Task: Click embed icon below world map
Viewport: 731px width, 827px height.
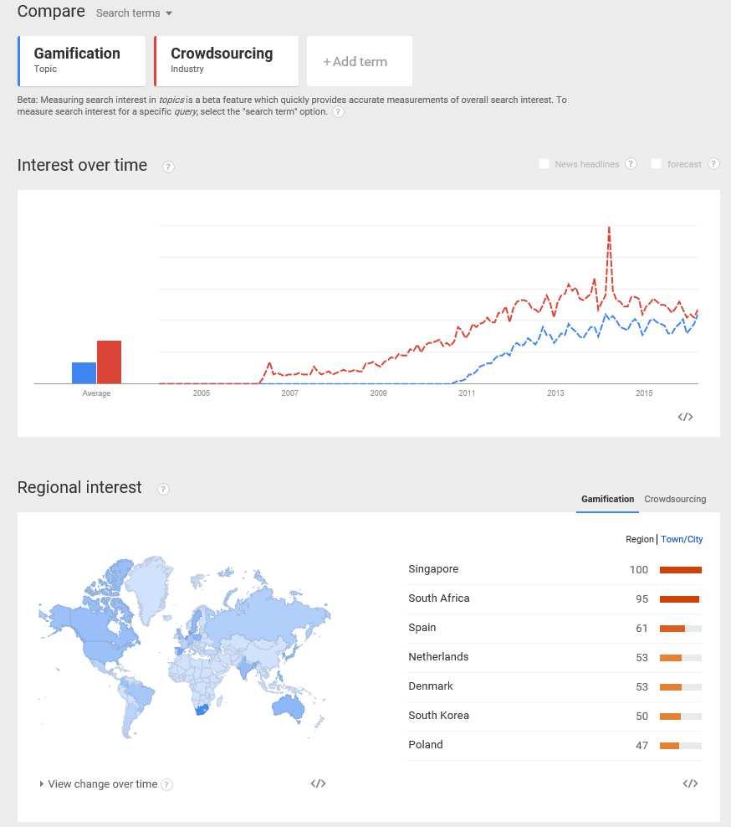Action: 318,783
